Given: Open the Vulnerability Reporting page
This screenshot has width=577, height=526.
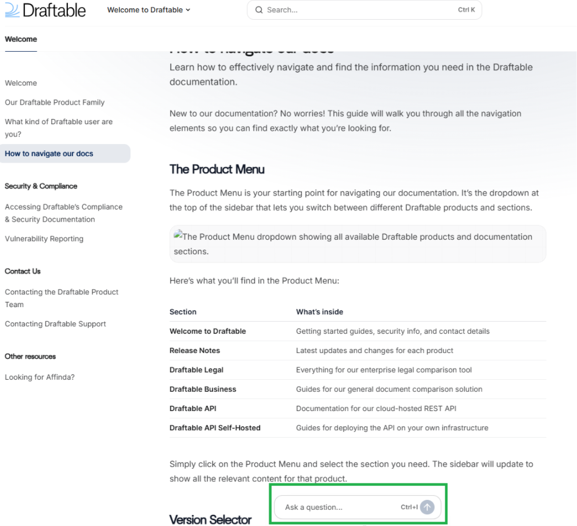Looking at the screenshot, I should pos(44,239).
